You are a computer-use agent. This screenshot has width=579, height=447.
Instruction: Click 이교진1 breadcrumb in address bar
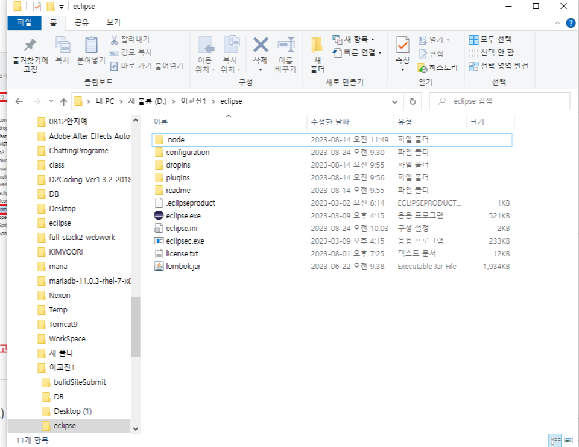click(193, 101)
